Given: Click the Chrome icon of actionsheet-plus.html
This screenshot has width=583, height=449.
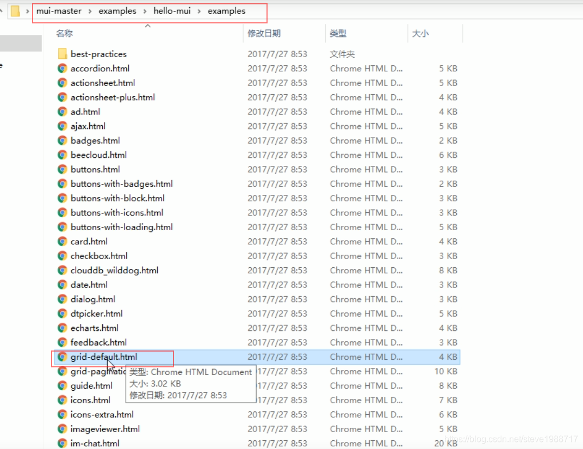Looking at the screenshot, I should pos(63,97).
